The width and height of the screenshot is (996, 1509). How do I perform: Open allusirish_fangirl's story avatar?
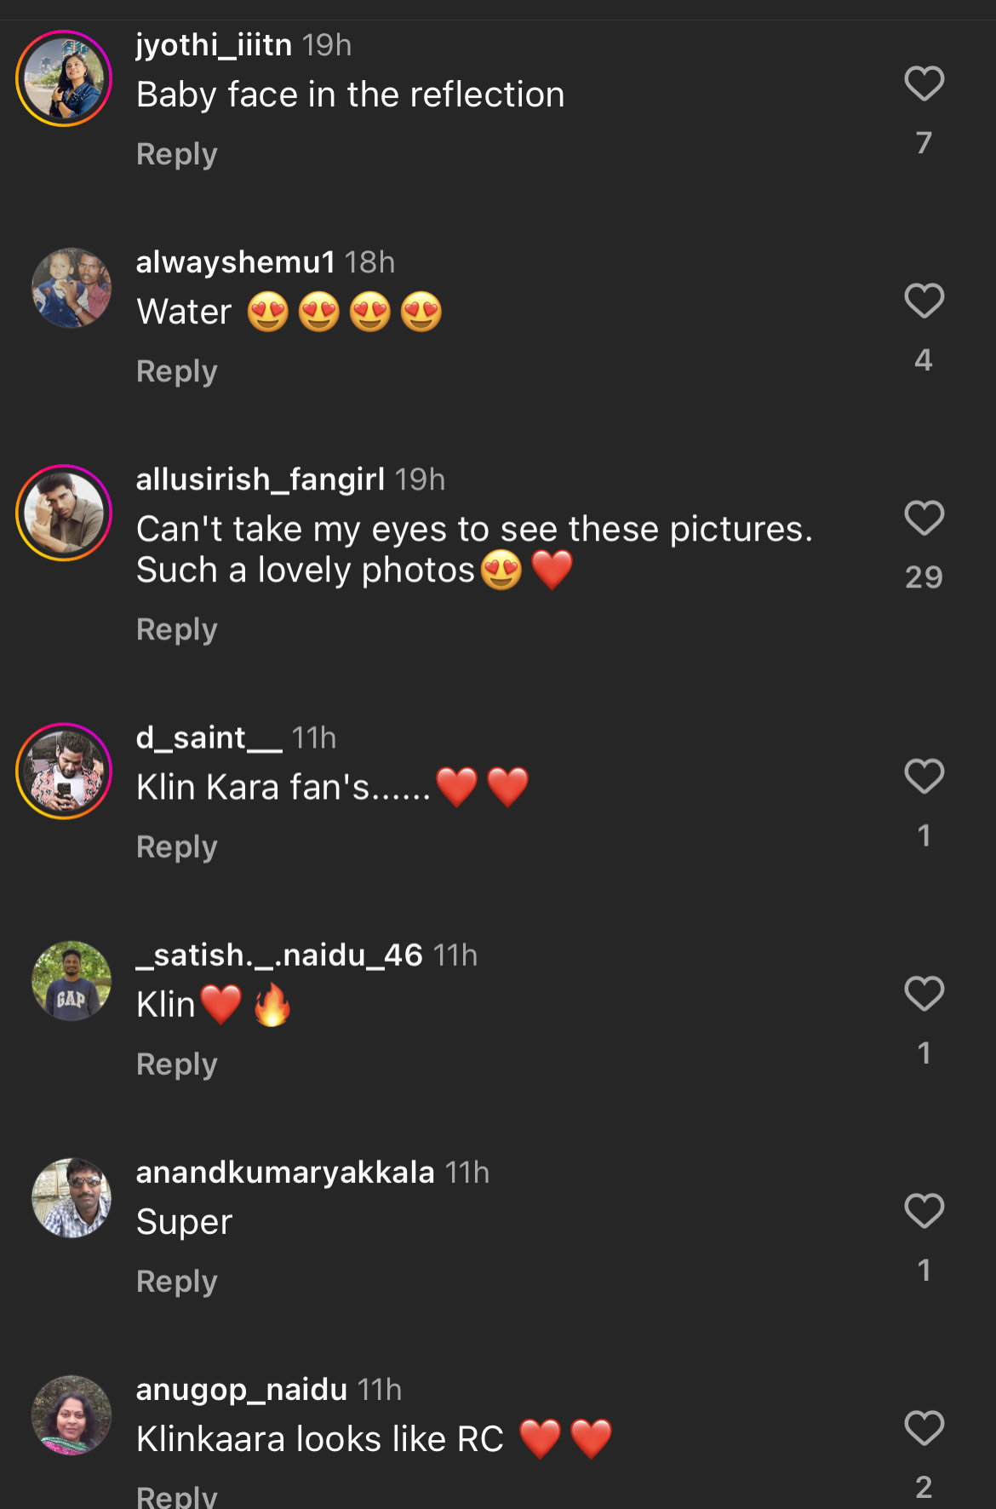[x=64, y=513]
